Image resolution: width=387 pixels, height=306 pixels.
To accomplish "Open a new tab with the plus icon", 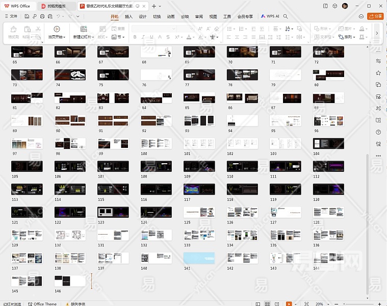I will tap(154, 6).
